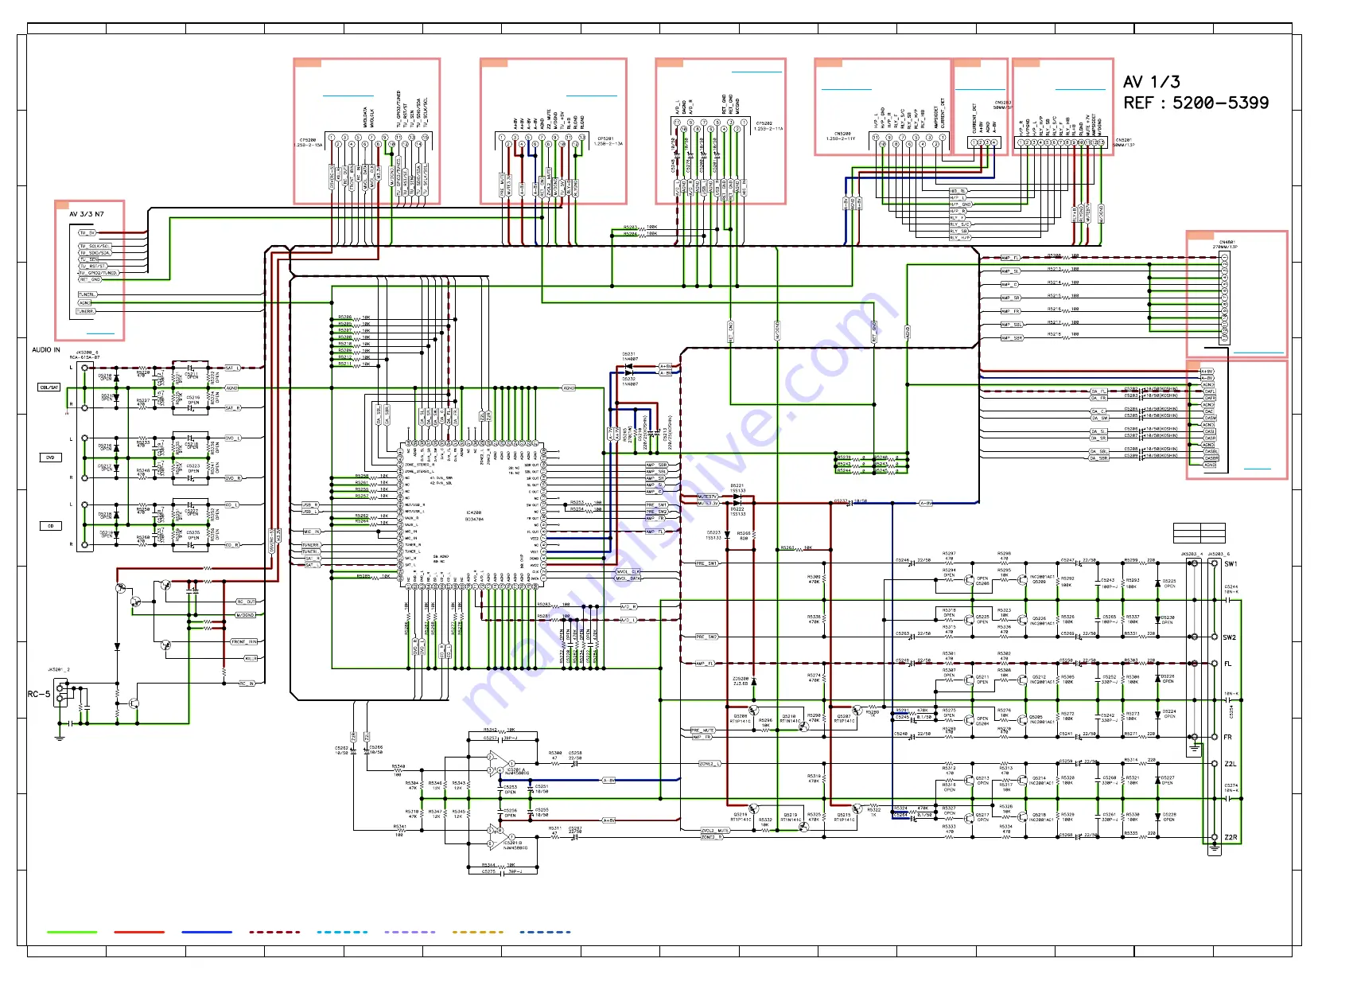Click the FL output jack label
The image size is (1353, 1005).
point(1227,664)
